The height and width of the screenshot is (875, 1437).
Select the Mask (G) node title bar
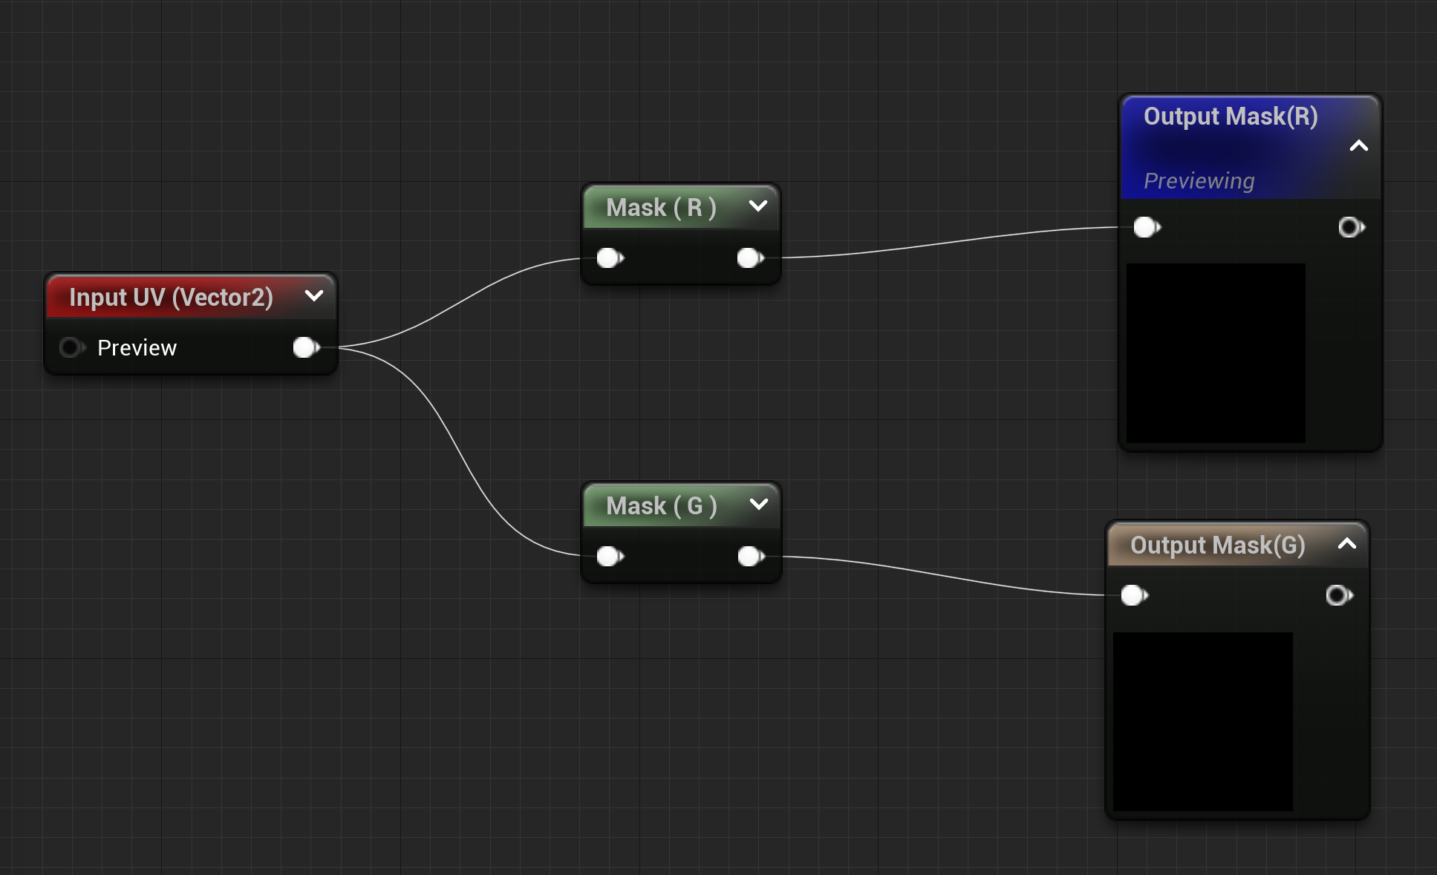(661, 505)
